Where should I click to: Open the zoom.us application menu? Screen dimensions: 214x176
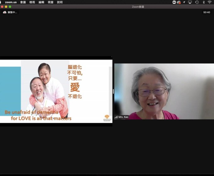coord(11,2)
